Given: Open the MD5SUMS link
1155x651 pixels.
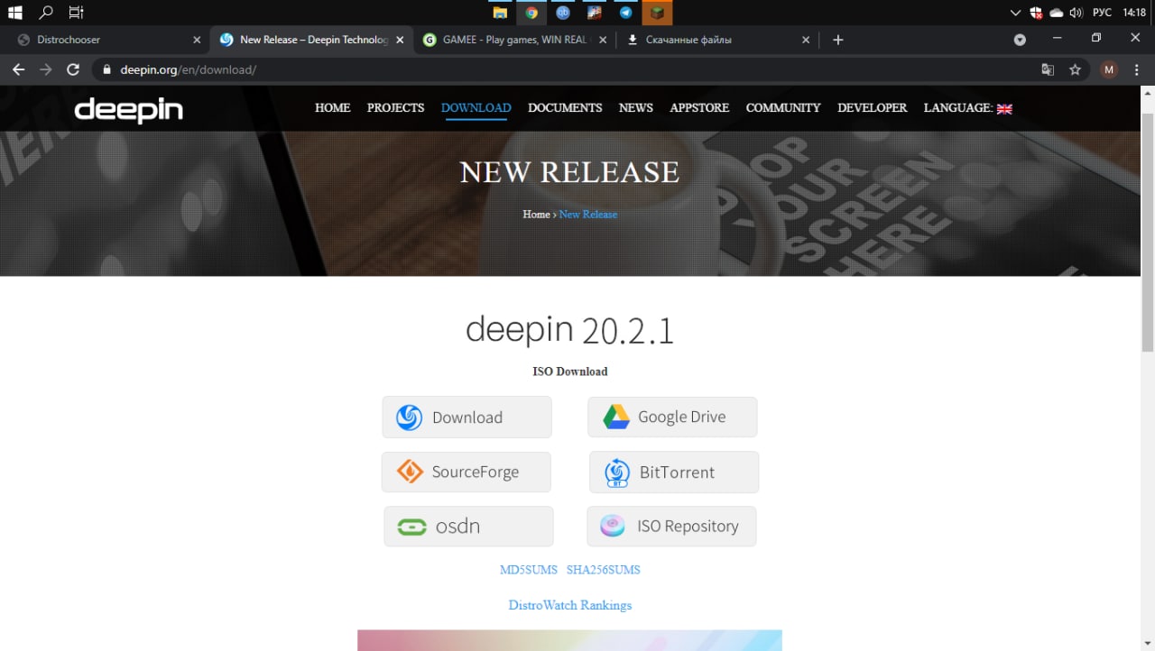Looking at the screenshot, I should point(529,570).
